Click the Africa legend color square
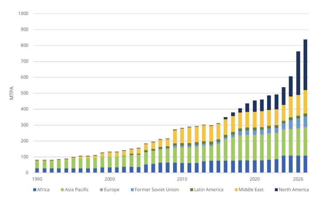325x201 pixels. coord(35,189)
